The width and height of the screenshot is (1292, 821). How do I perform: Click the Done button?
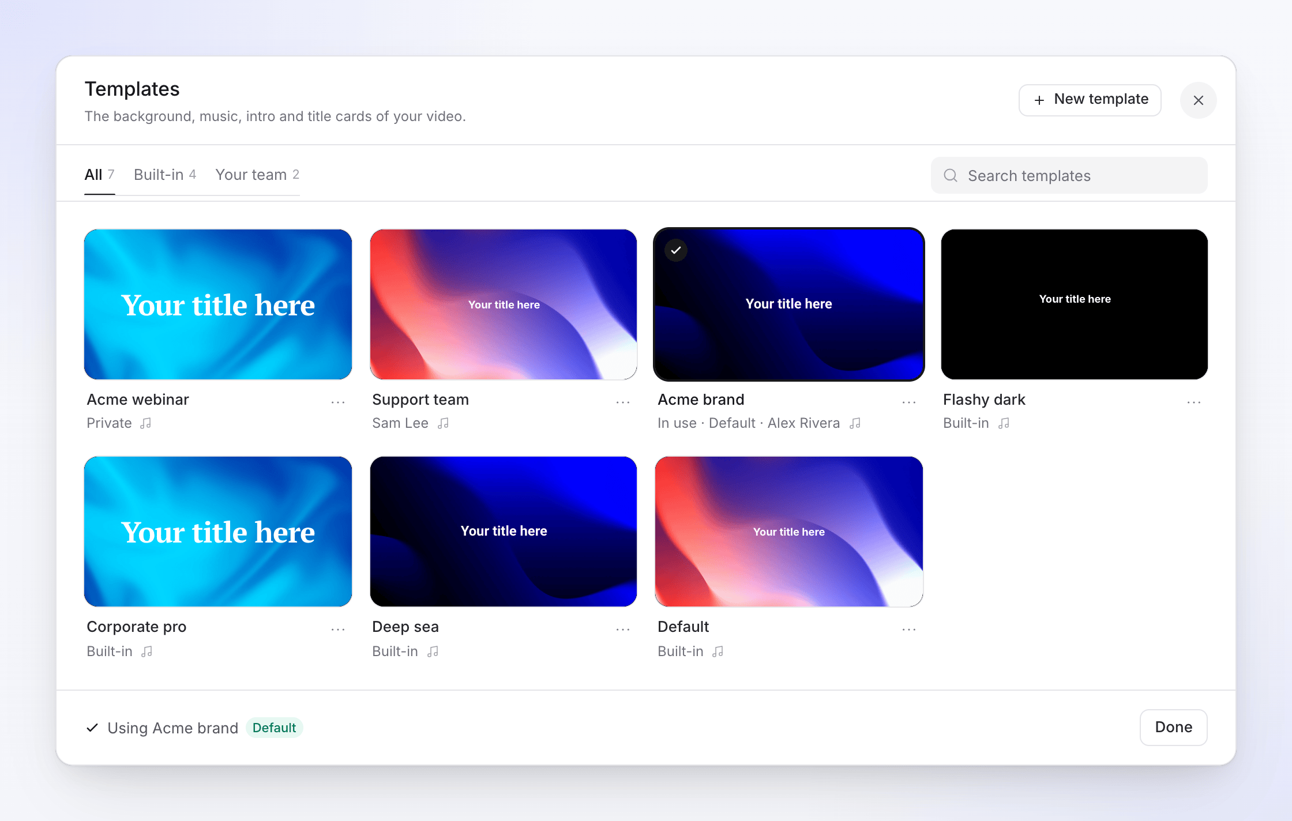click(x=1174, y=727)
